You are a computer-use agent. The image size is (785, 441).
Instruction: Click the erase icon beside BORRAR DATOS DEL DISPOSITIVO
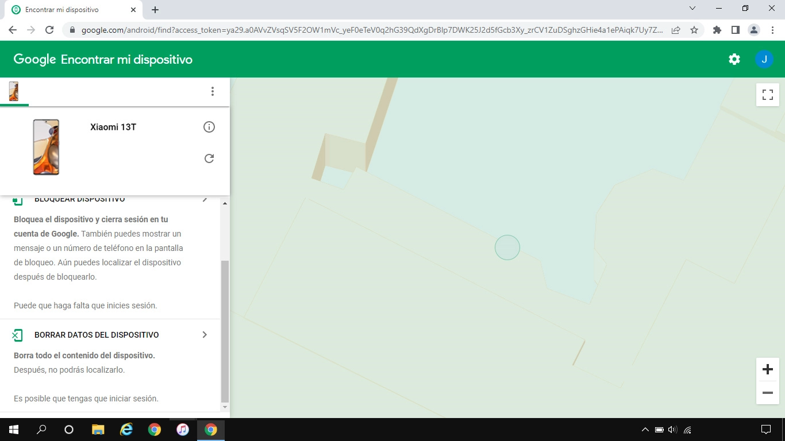click(18, 334)
